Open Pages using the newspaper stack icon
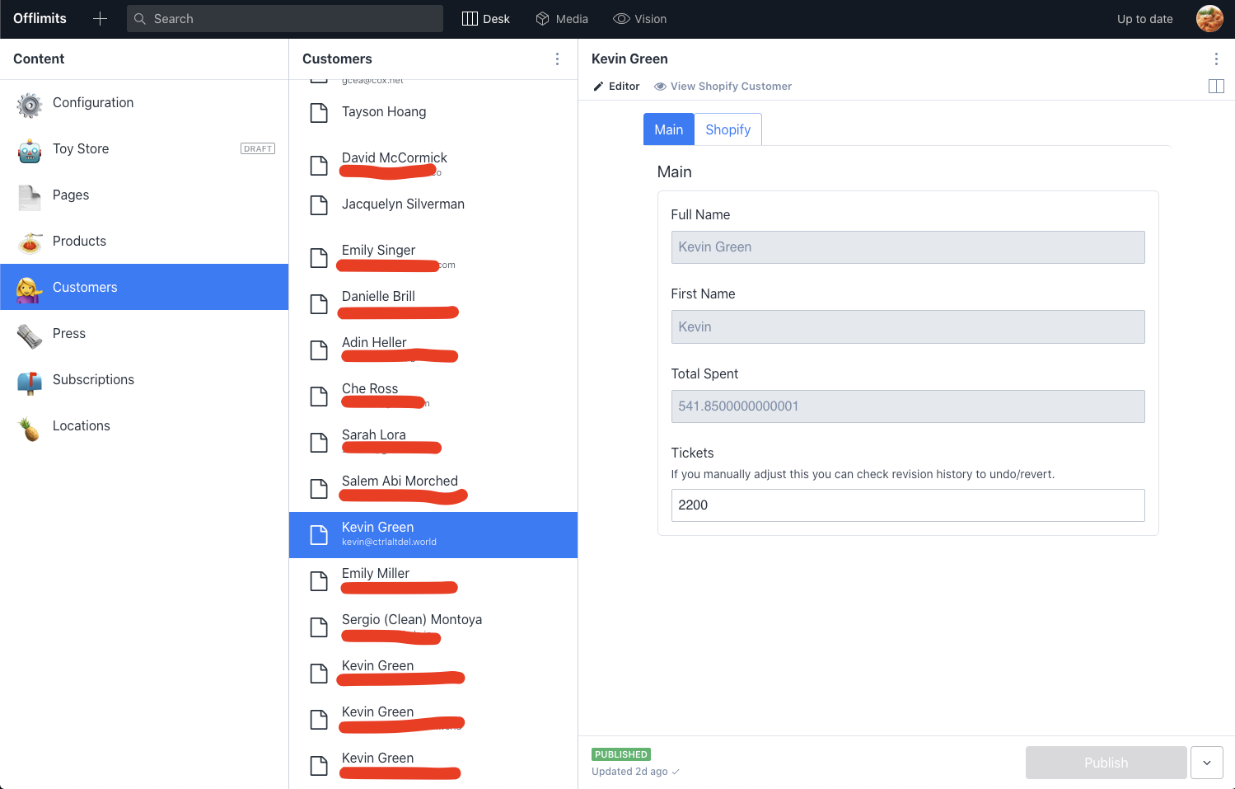The image size is (1235, 789). pyautogui.click(x=29, y=195)
